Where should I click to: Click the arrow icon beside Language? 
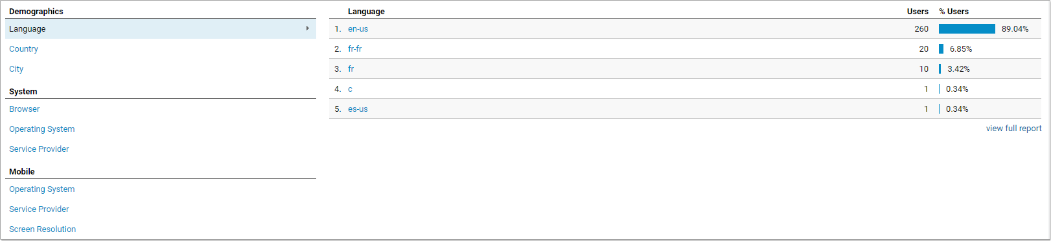coord(307,28)
